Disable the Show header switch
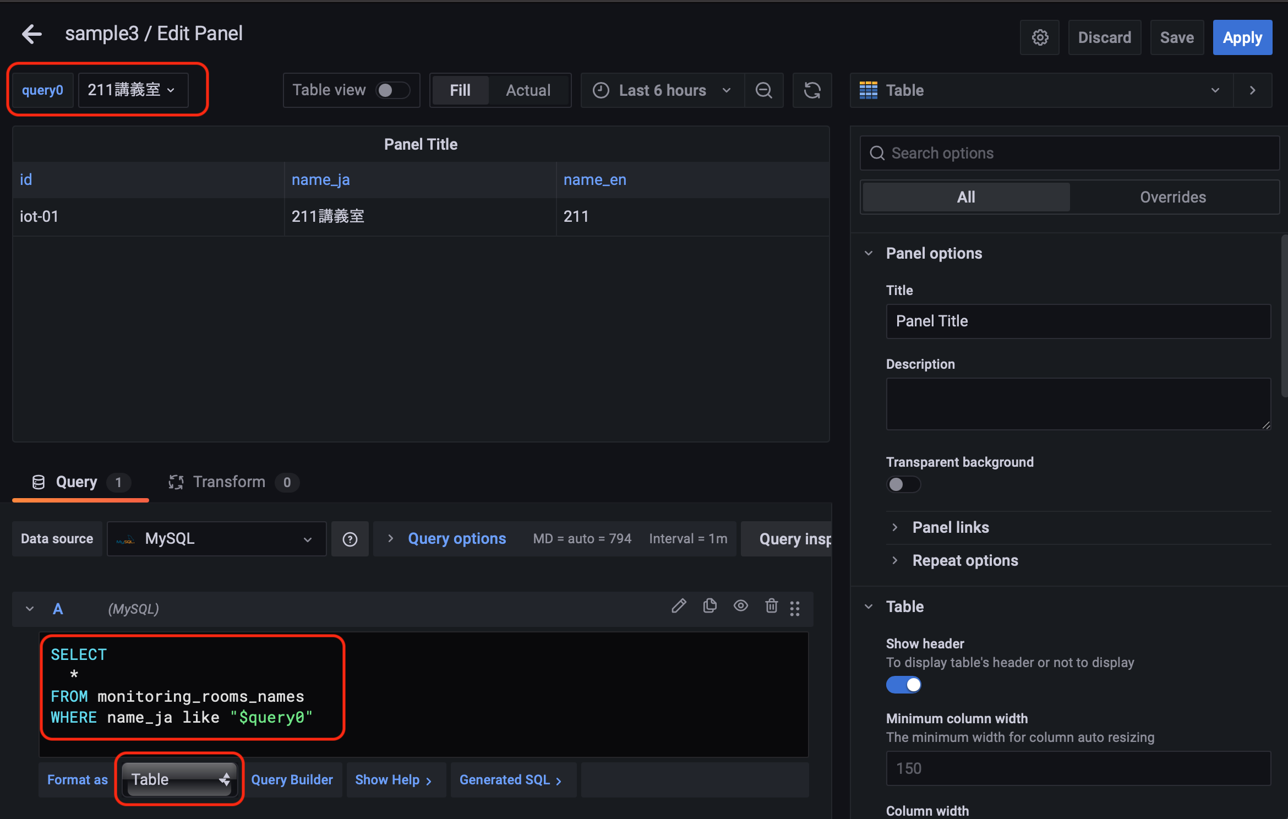Image resolution: width=1288 pixels, height=819 pixels. [x=903, y=685]
